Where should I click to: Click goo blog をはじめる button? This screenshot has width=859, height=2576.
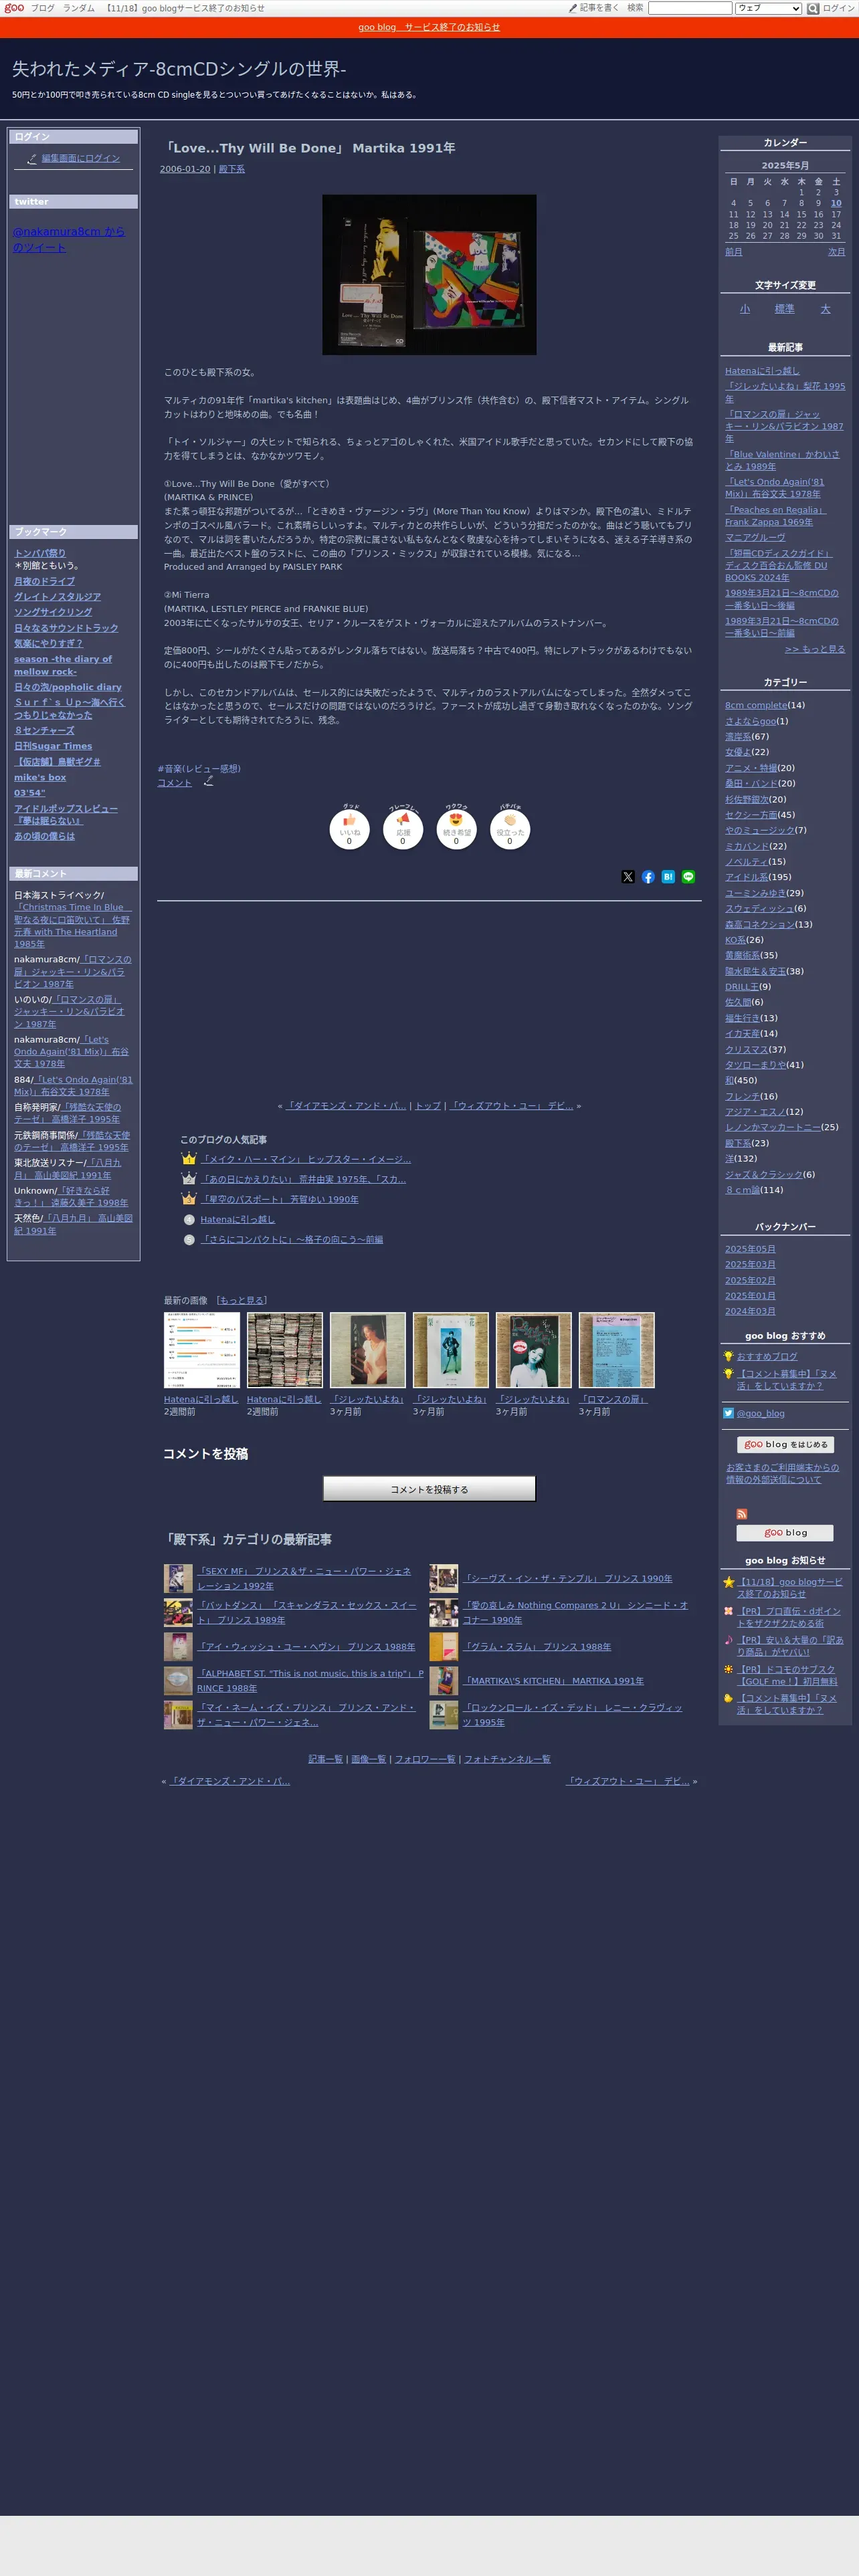pos(785,1444)
